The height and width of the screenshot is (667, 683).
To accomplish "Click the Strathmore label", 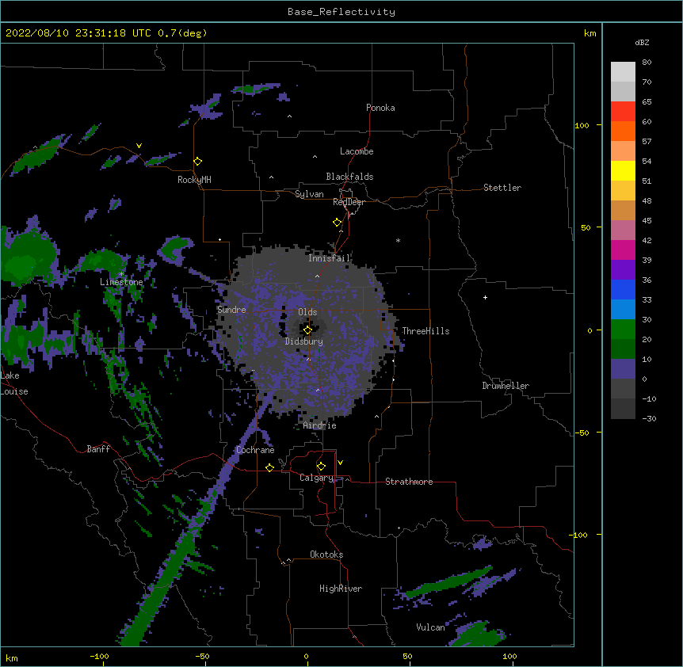I will click(409, 482).
